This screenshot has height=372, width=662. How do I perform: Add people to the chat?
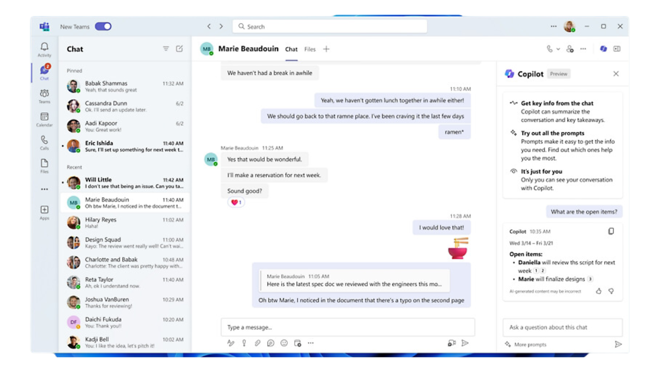570,49
